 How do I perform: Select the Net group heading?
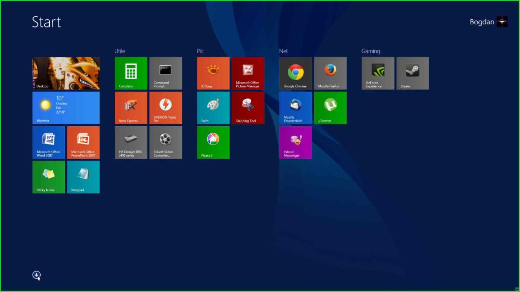coord(283,51)
